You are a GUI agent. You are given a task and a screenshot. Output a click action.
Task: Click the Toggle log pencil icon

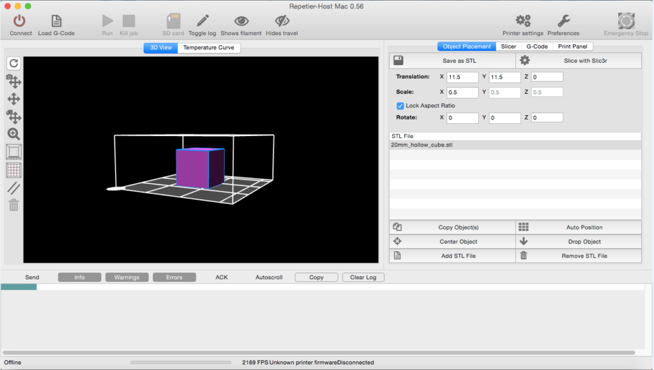pyautogui.click(x=202, y=21)
